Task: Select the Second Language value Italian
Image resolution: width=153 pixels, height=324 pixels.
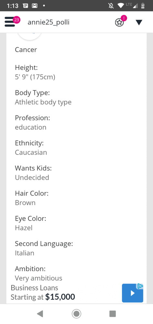Action: click(x=25, y=253)
